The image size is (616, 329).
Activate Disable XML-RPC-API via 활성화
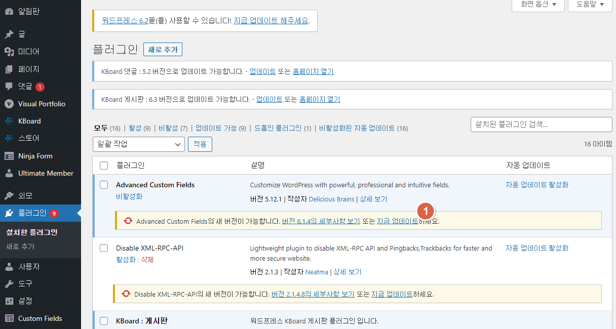pyautogui.click(x=126, y=260)
